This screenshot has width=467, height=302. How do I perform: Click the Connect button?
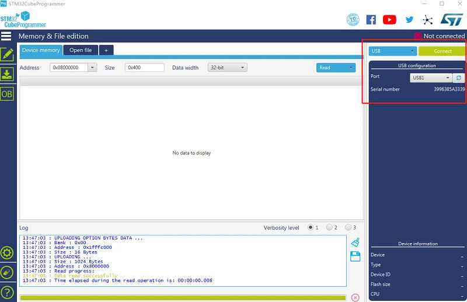[x=442, y=51]
